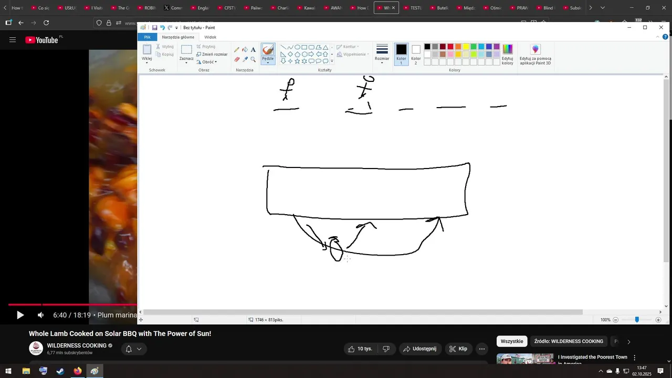Choose the Pentagon shape
Screen dimensions: 672x378
click(x=297, y=54)
